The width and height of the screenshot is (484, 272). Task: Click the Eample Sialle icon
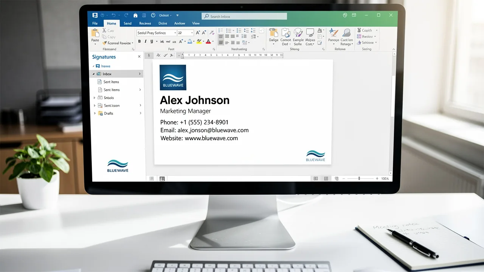tap(298, 33)
